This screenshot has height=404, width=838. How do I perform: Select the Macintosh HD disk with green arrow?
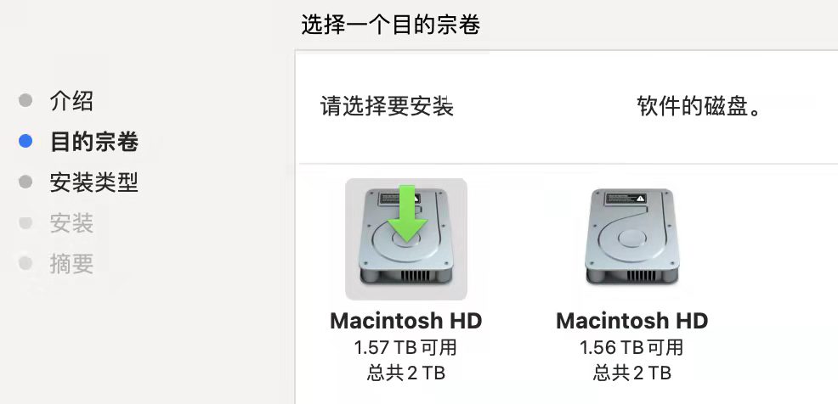click(406, 238)
